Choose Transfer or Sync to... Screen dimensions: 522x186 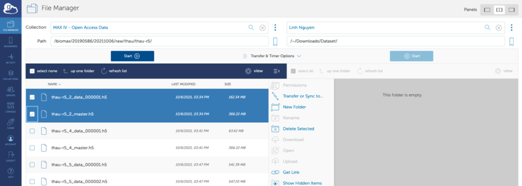[298, 96]
